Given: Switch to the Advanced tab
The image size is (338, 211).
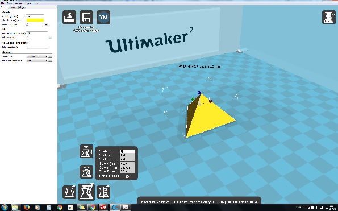Looking at the screenshot, I should click(x=13, y=7).
